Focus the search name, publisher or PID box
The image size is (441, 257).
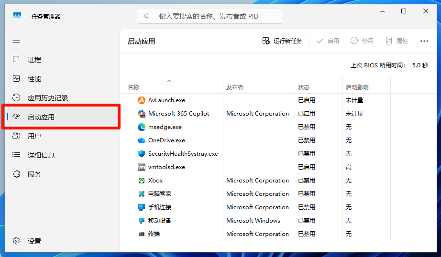coord(210,16)
